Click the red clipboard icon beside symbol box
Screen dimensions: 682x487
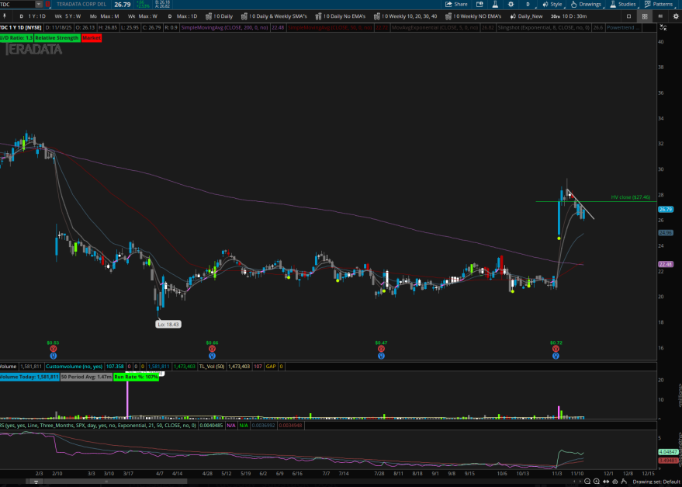click(x=47, y=5)
